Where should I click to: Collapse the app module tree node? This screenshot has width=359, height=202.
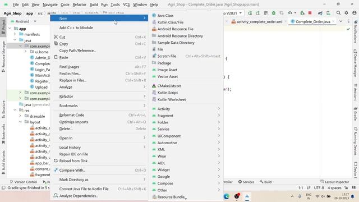click(10, 29)
